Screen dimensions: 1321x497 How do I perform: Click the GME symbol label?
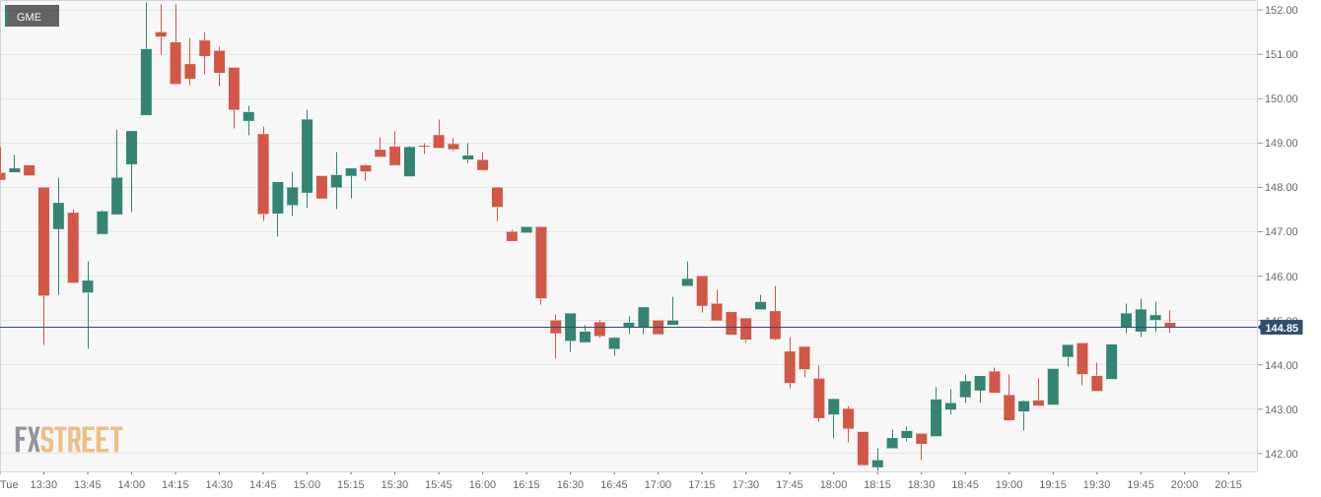tap(31, 17)
